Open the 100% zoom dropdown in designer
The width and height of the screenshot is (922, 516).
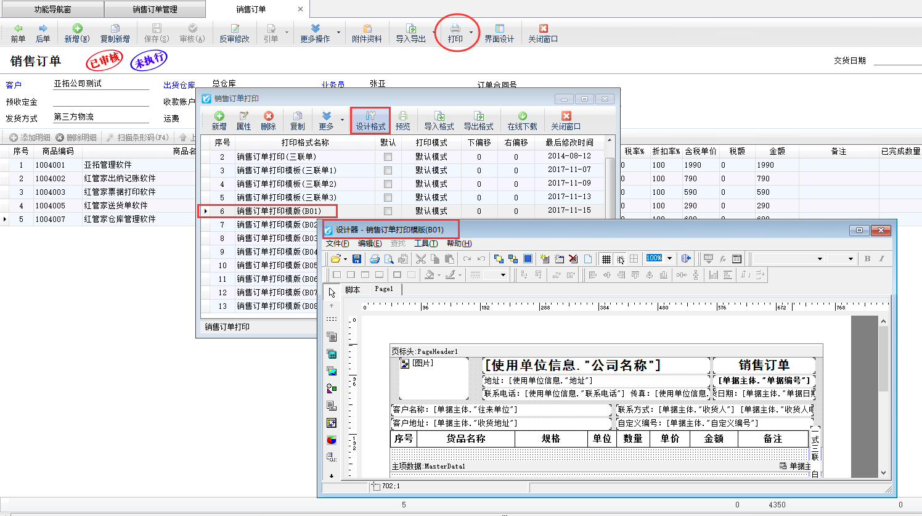(669, 259)
